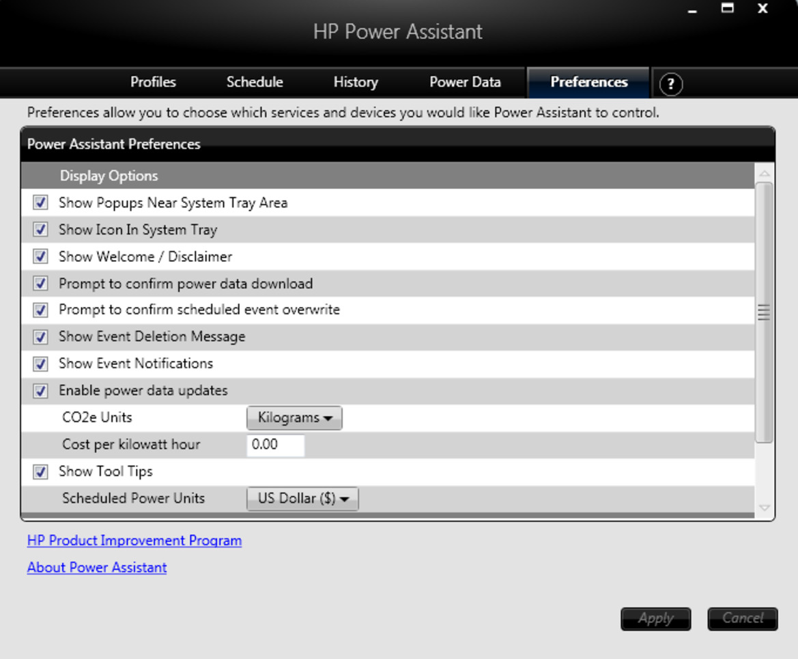Click the Cost per kilowatt hour label
The image size is (798, 659).
click(131, 444)
